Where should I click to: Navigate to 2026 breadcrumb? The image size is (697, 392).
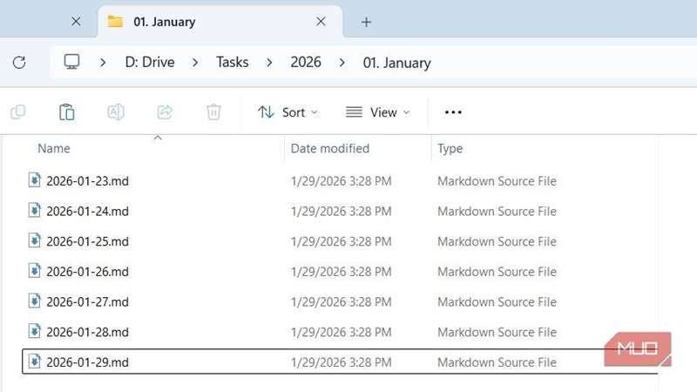(306, 62)
